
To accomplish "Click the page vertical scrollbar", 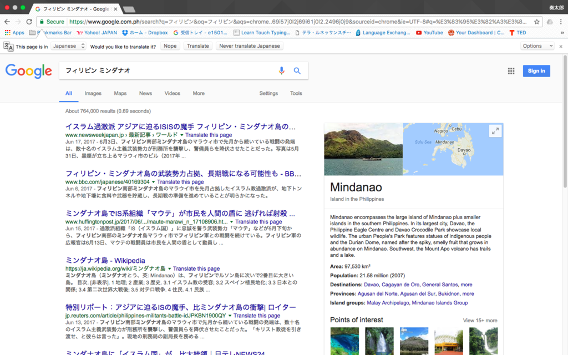I will tap(565, 121).
